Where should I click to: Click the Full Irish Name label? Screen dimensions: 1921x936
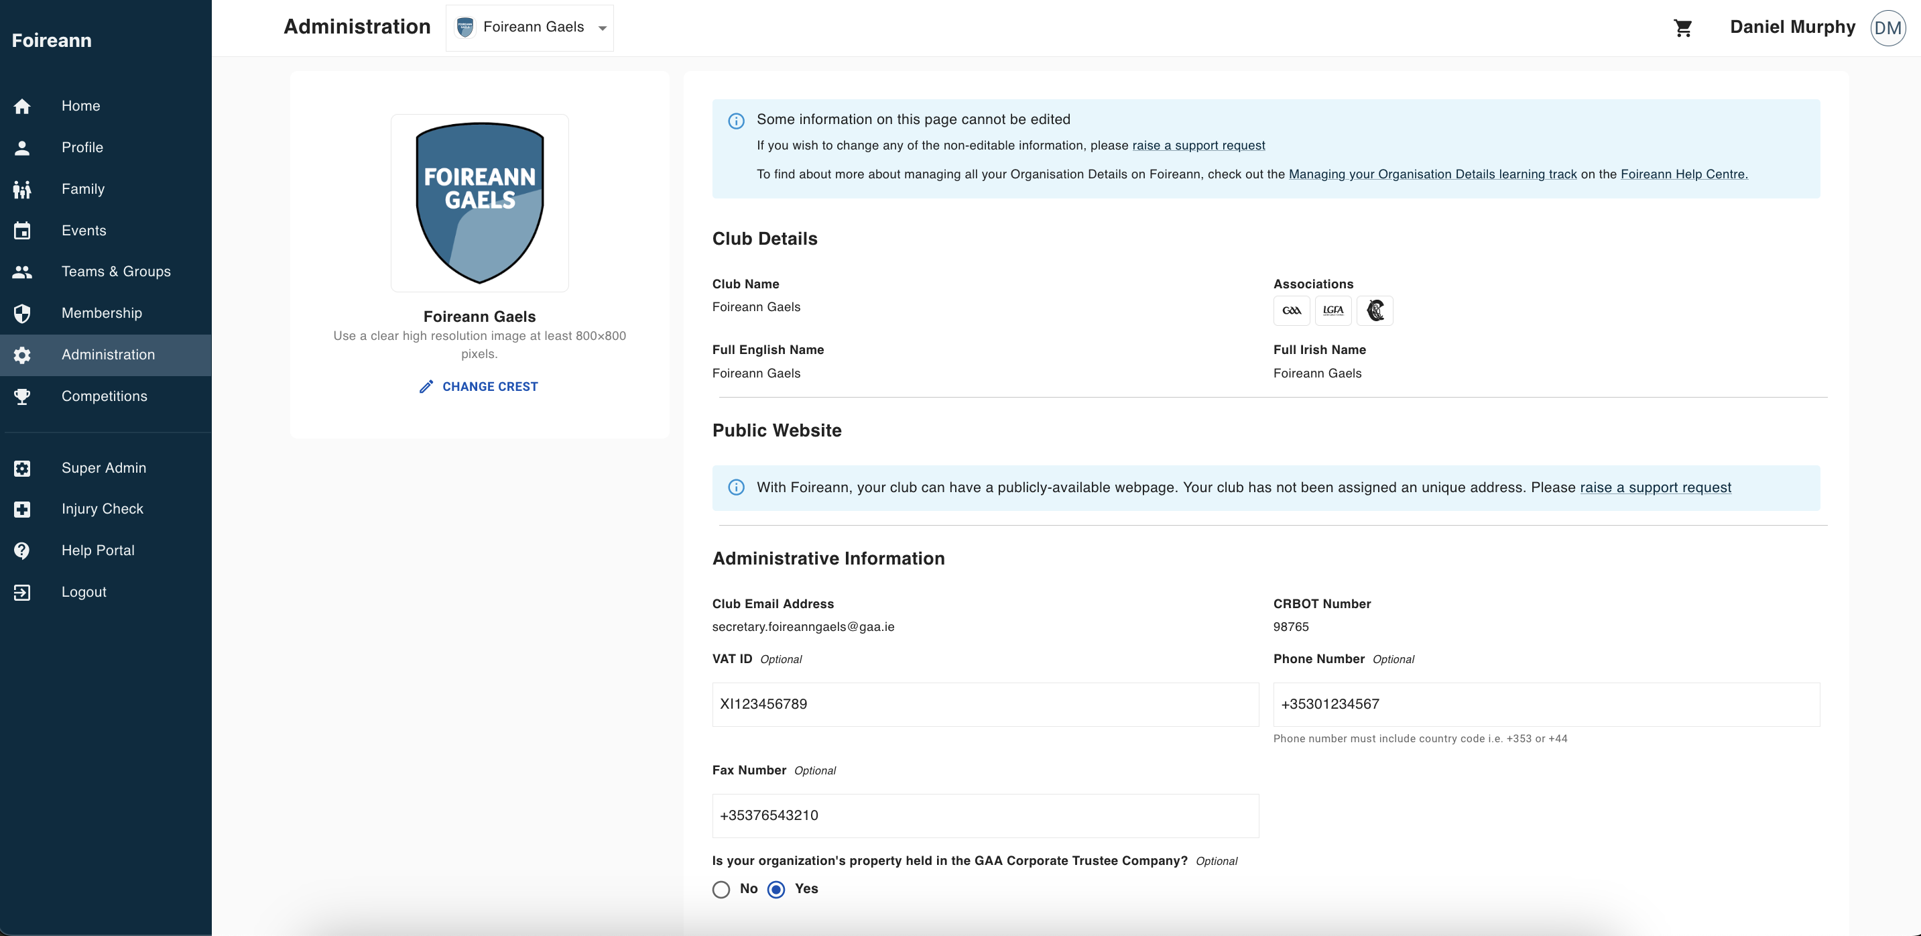coord(1319,350)
